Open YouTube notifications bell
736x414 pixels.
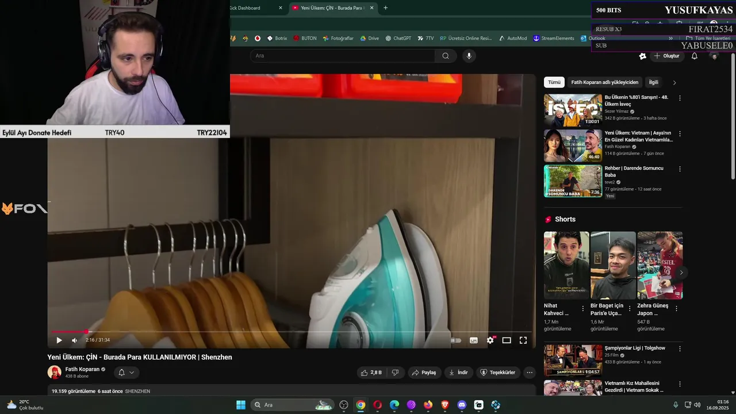(x=695, y=56)
